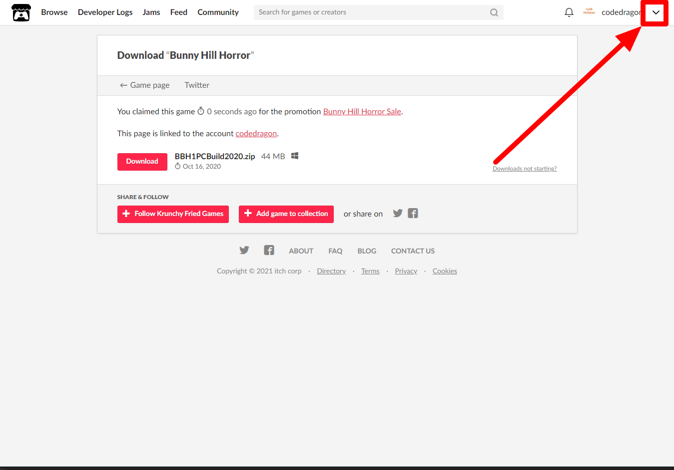674x470 pixels.
Task: Click the codedragon avatar image
Action: pos(589,12)
